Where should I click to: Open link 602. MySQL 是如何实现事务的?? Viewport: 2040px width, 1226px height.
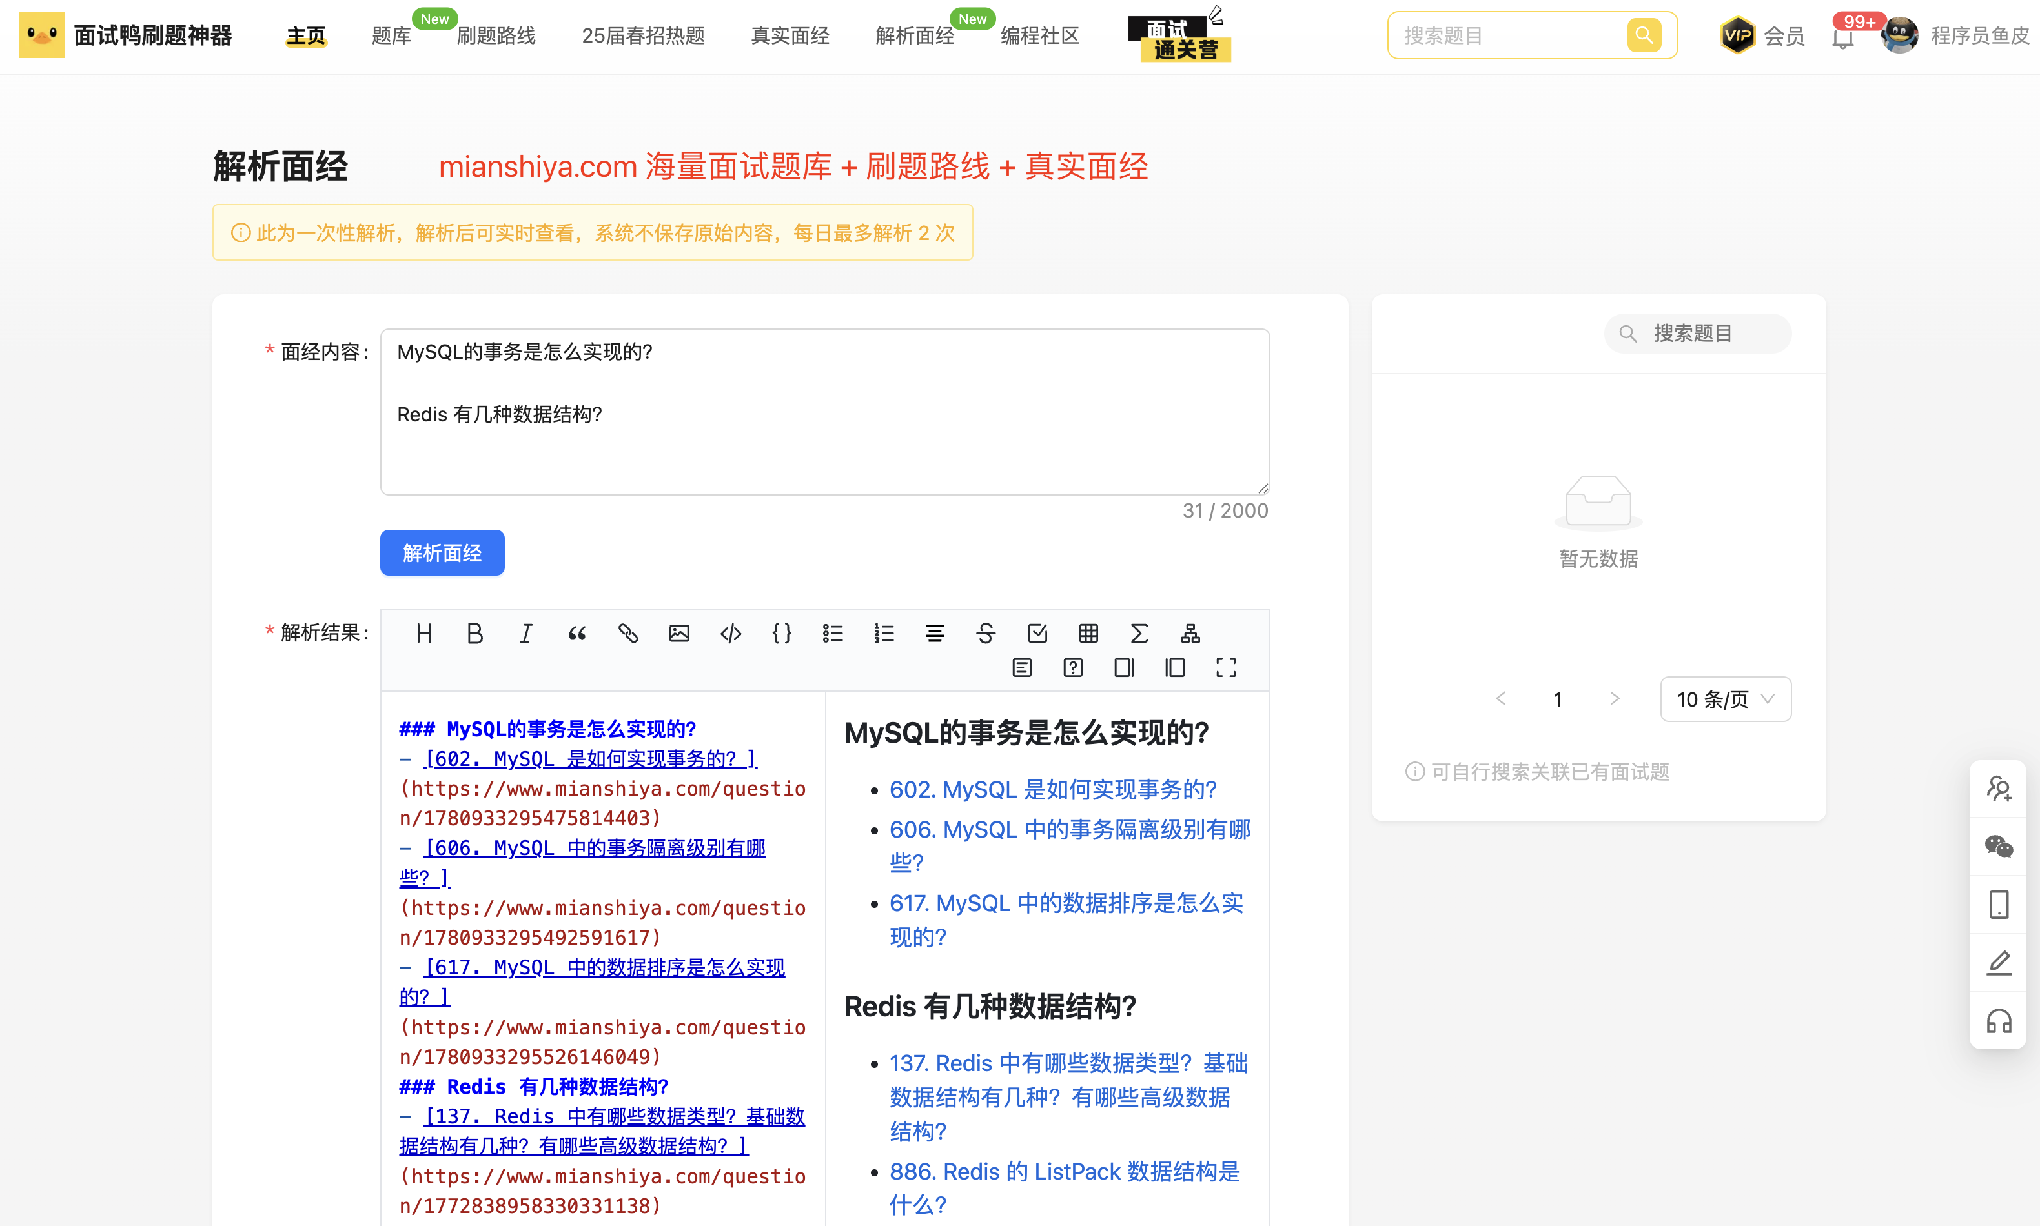[1052, 790]
